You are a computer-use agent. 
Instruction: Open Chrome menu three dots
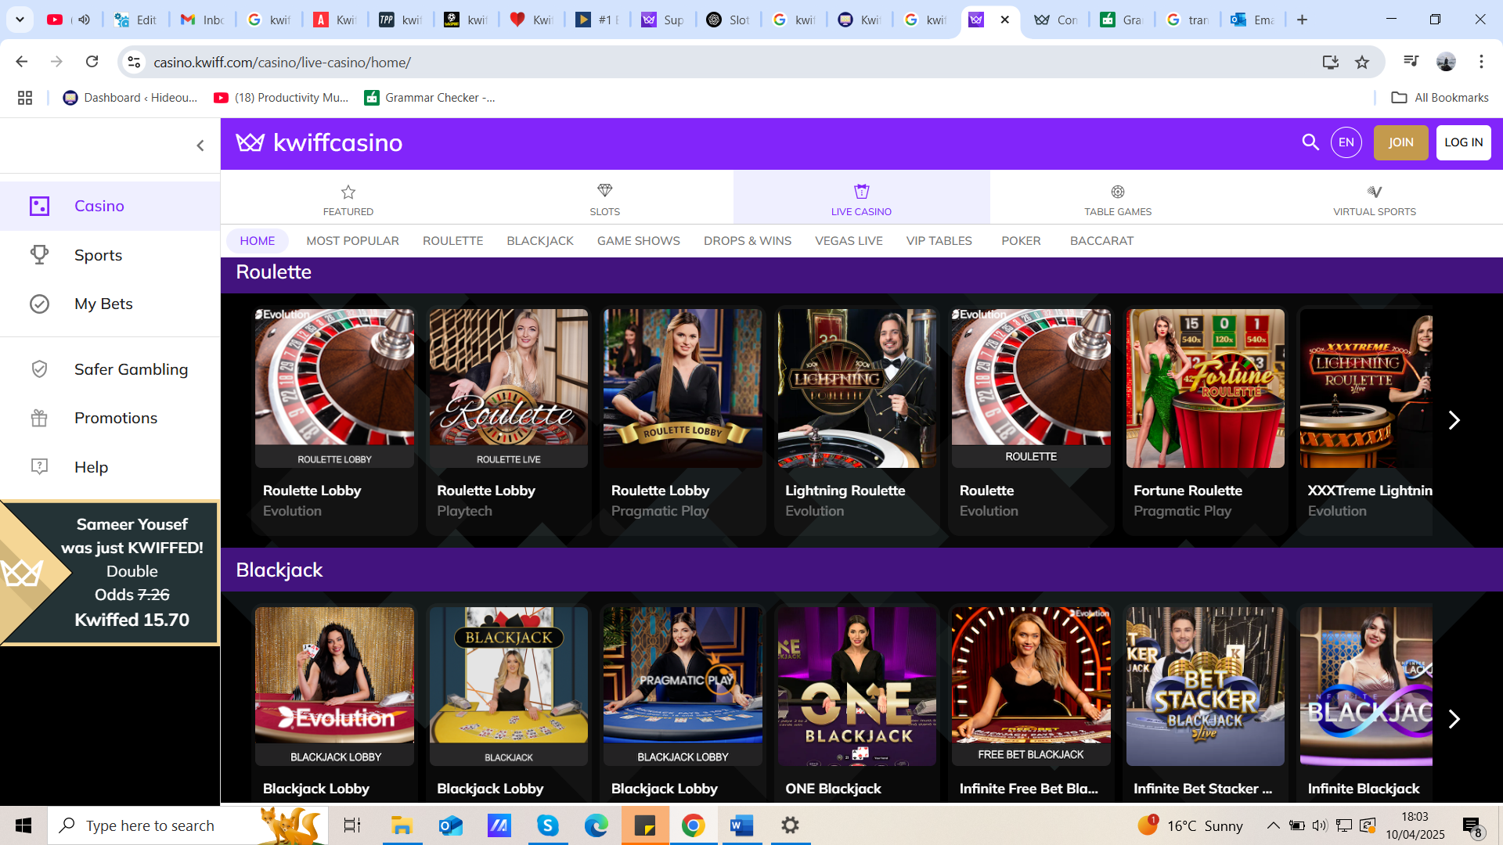(x=1481, y=62)
